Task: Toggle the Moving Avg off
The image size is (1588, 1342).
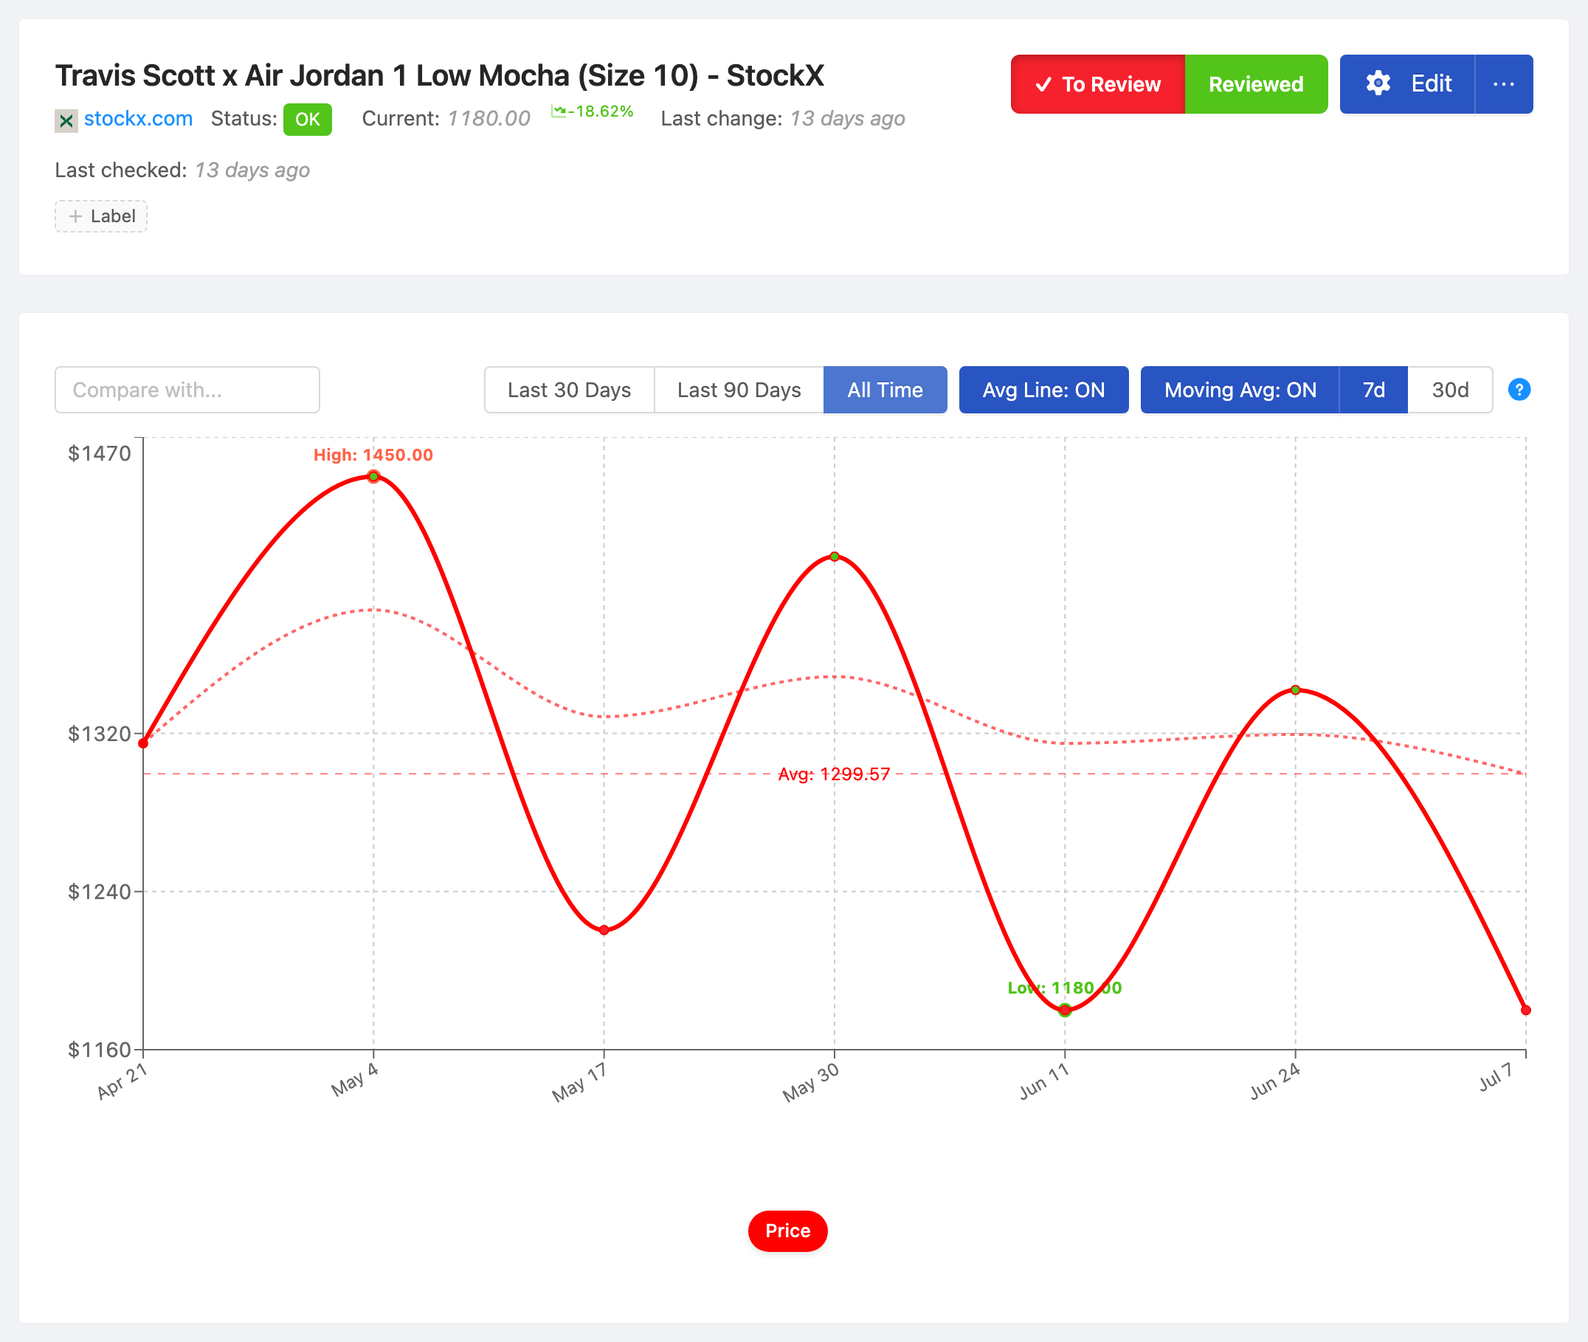Action: click(1240, 390)
